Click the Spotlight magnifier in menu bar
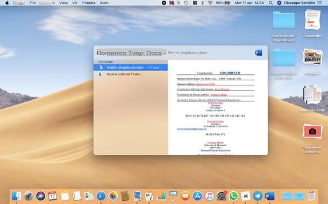Screen dimensions: 328x204 pyautogui.click(x=270, y=3)
